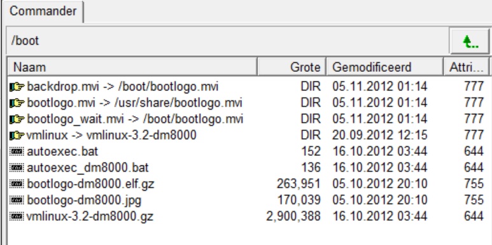492x245 pixels.
Task: Click link icon beside bootlogo_wait.mvi
Action: 17,119
